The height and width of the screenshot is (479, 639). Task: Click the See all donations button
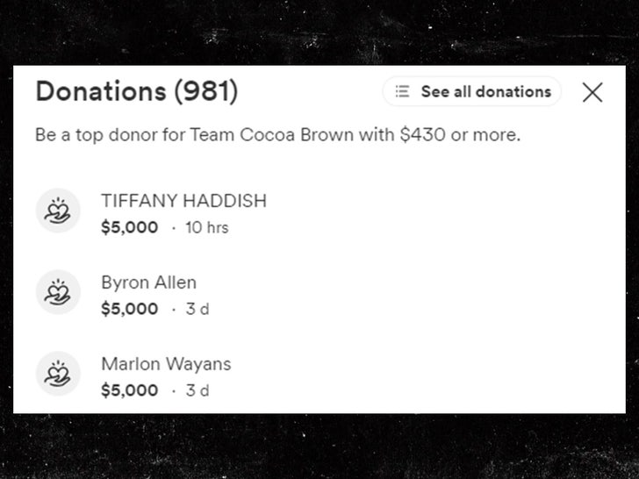point(472,91)
